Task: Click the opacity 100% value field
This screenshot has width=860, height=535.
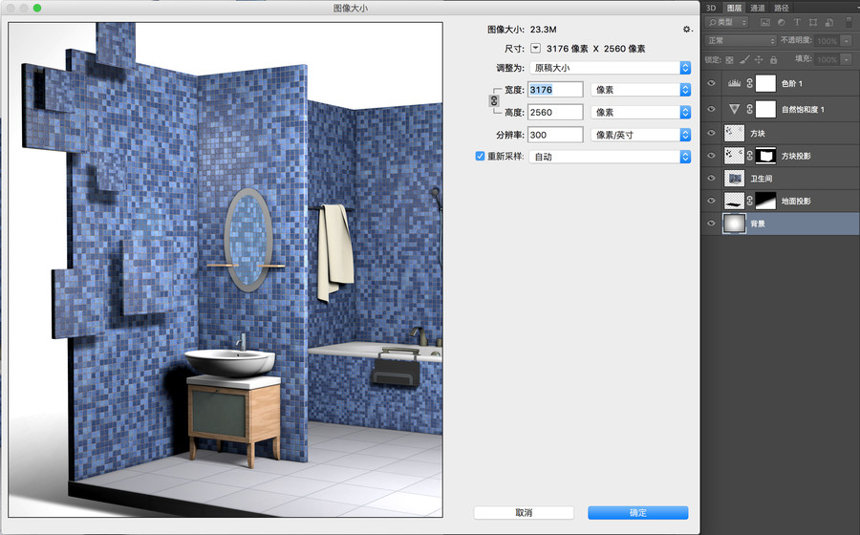Action: [828, 40]
